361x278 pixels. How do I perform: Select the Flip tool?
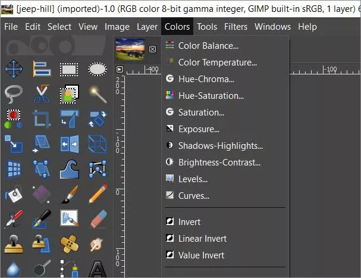point(70,144)
